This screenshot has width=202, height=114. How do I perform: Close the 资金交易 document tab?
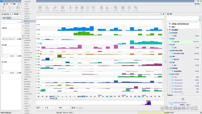pyautogui.click(x=10, y=14)
